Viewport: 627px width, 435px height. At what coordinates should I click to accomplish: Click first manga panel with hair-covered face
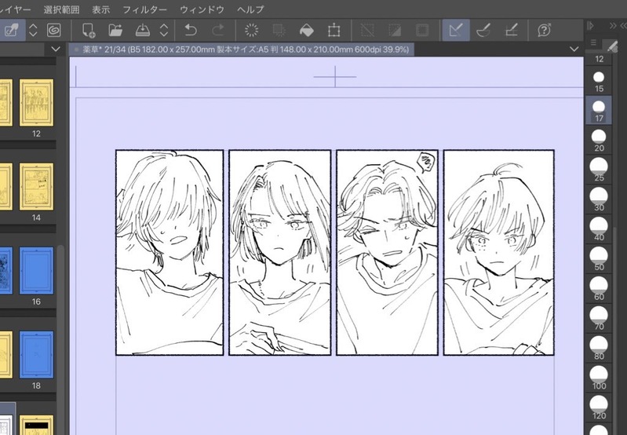pyautogui.click(x=170, y=253)
